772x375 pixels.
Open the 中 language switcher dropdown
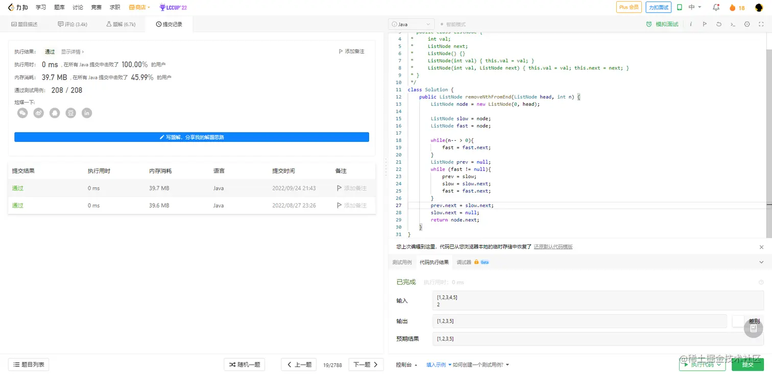tap(695, 8)
